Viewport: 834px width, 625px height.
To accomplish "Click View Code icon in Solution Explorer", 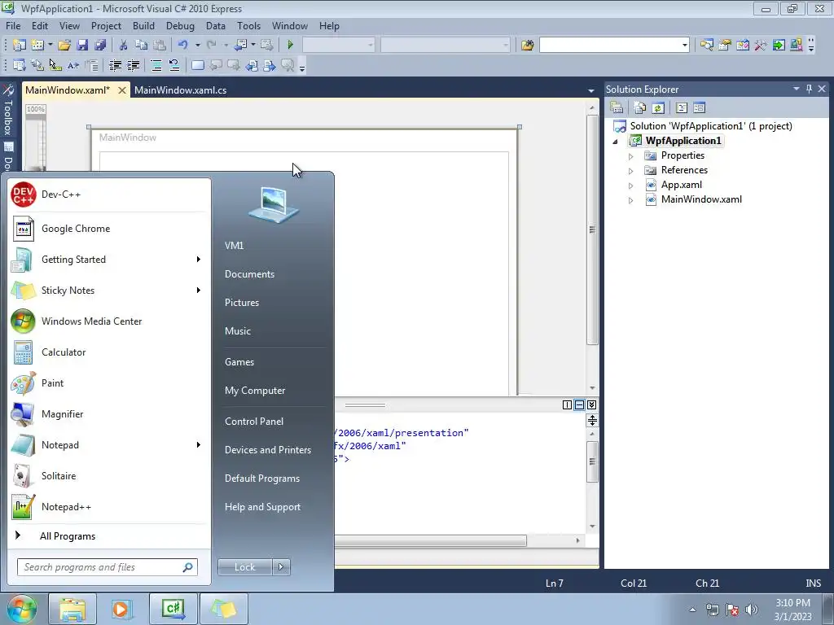I will (682, 108).
